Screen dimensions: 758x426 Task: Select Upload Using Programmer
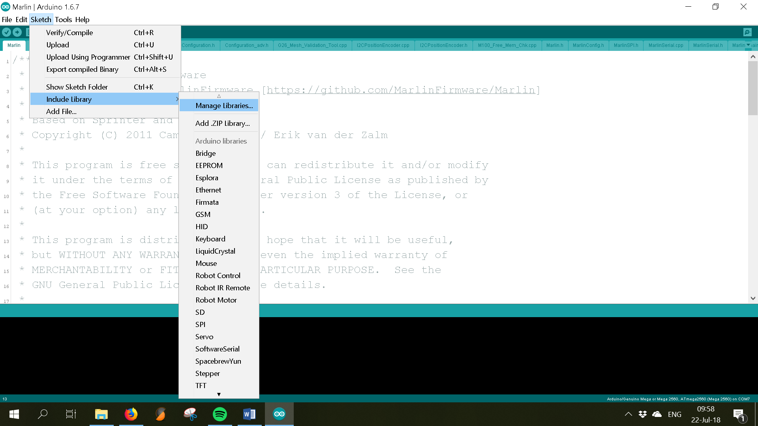(105, 57)
